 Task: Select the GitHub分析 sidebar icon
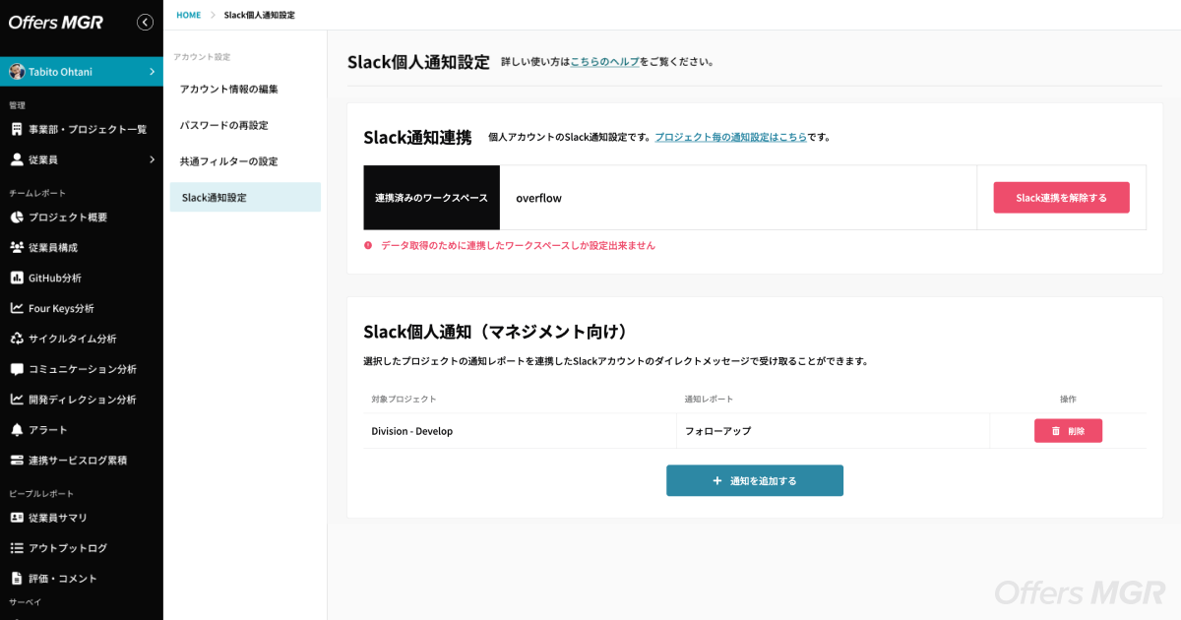click(x=14, y=279)
